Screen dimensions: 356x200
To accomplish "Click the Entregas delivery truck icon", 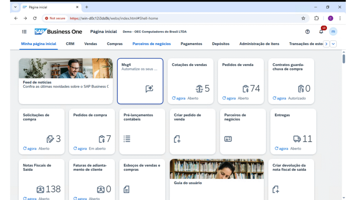I will 297,139.
